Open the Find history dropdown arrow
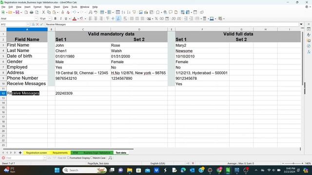312x175 pixels. [x=44, y=158]
